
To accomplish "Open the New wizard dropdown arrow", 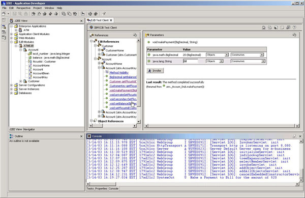I will click(x=8, y=14).
